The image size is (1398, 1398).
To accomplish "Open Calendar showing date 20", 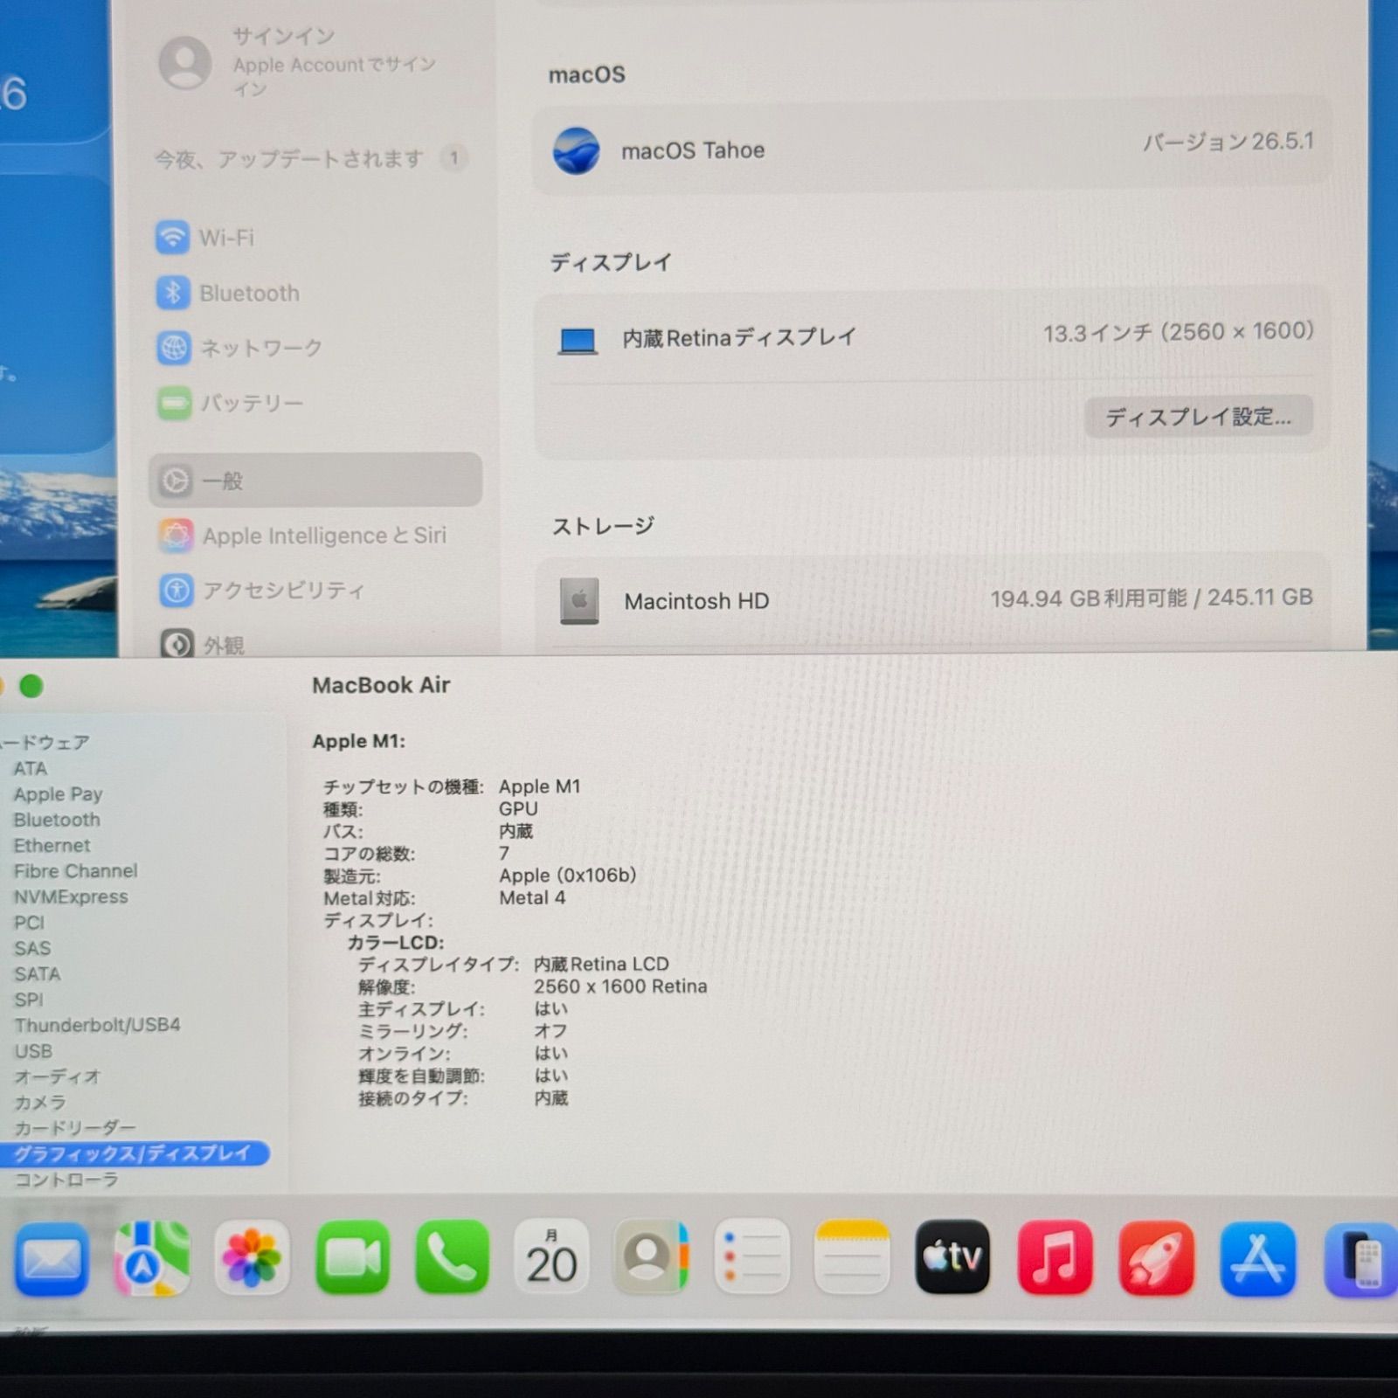I will 551,1257.
